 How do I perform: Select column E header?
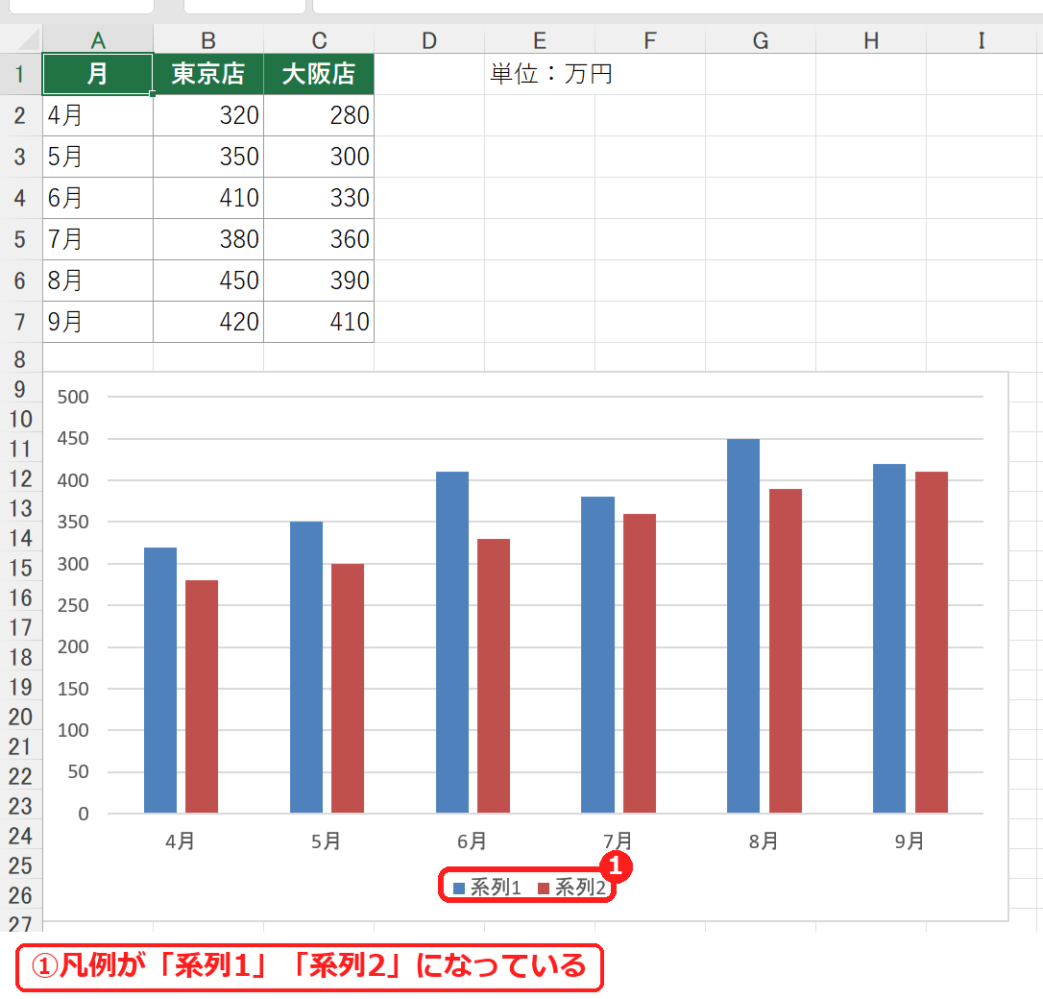point(540,40)
